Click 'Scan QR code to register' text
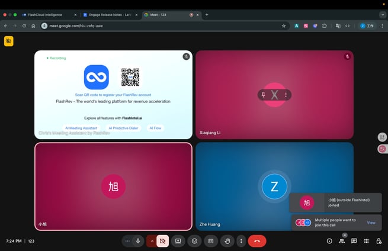Image resolution: width=388 pixels, height=251 pixels. (113, 95)
